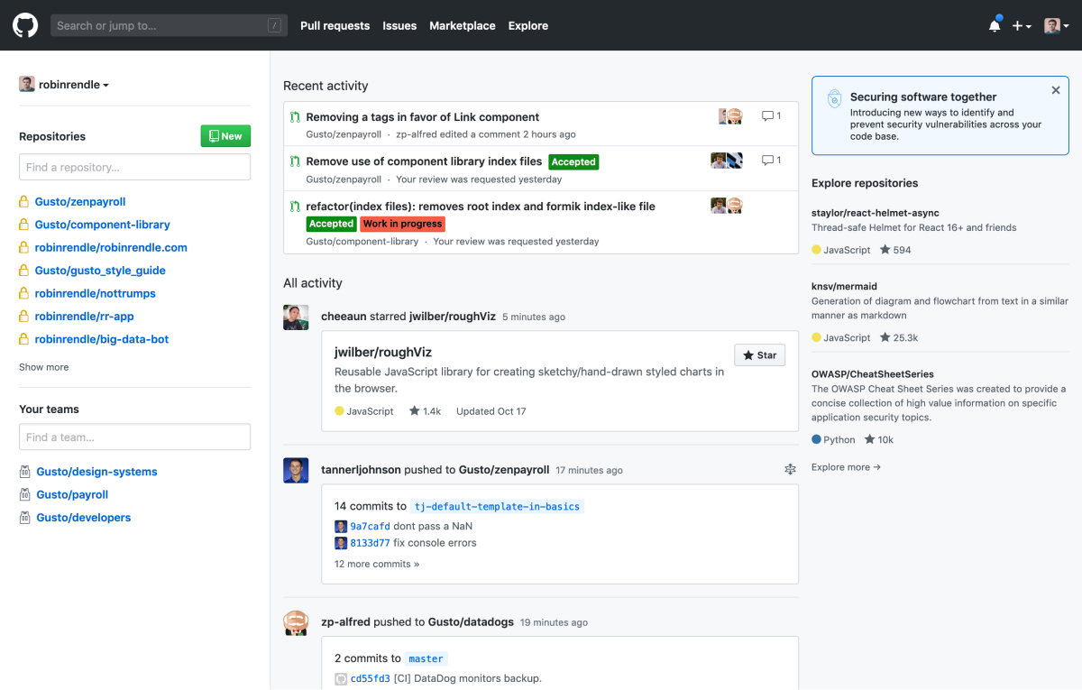Screen dimensions: 1082x690
Task: Click the red Work in progress label
Action: point(402,224)
